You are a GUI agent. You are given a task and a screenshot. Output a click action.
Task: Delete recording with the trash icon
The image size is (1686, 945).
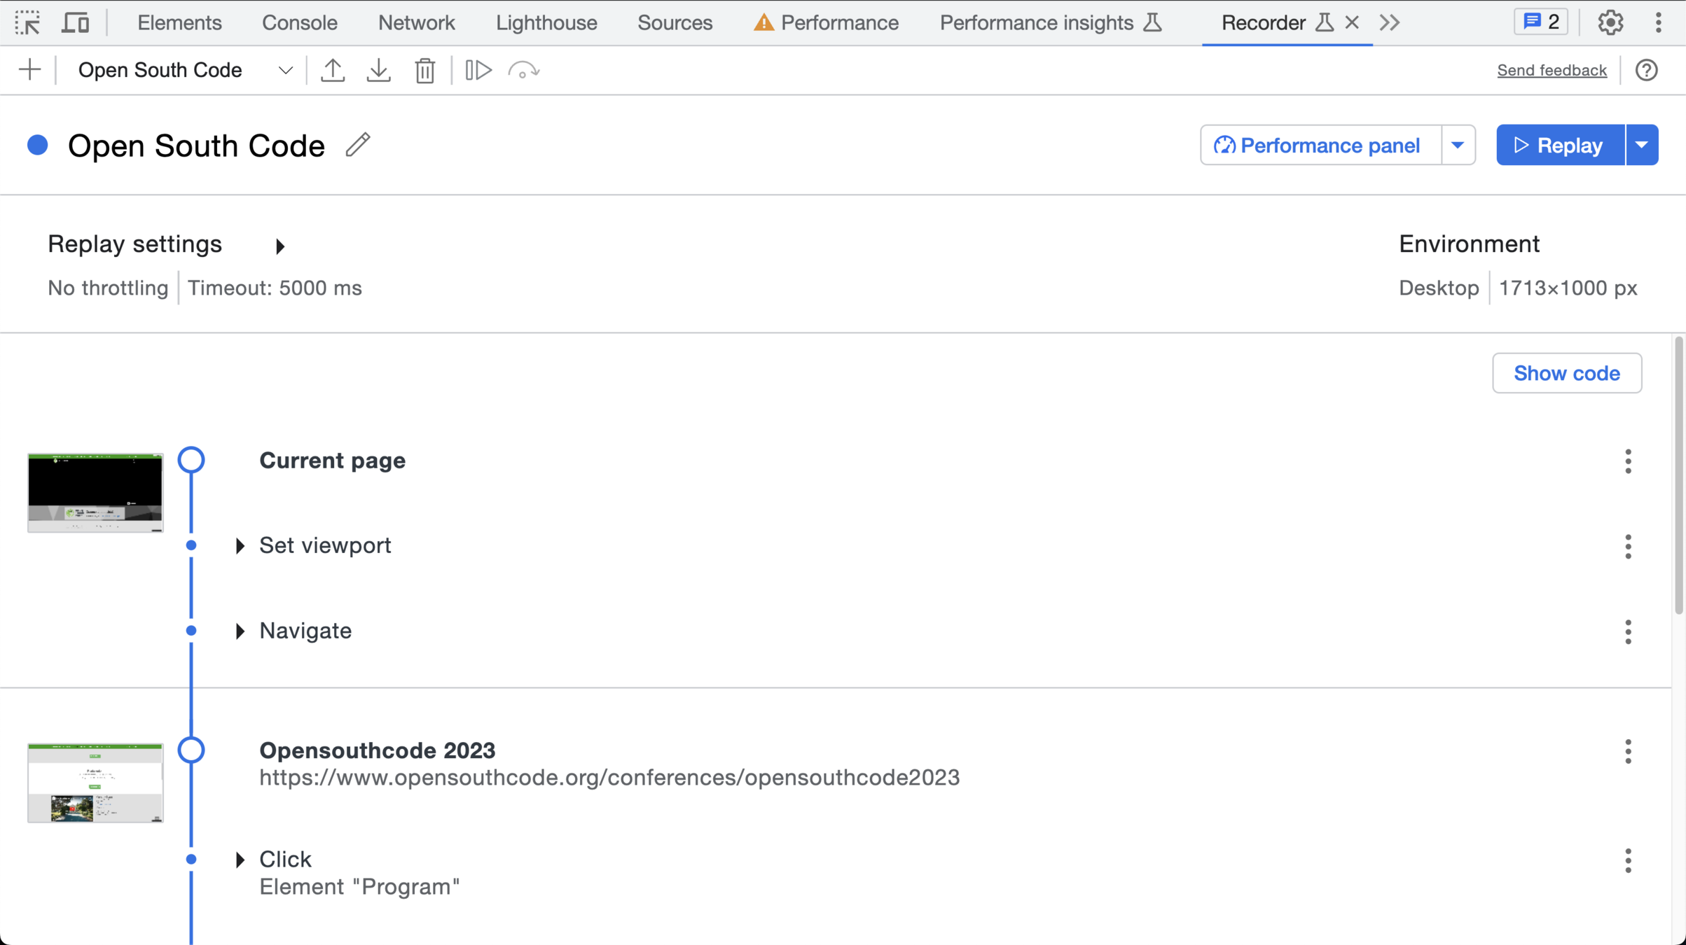pyautogui.click(x=424, y=70)
